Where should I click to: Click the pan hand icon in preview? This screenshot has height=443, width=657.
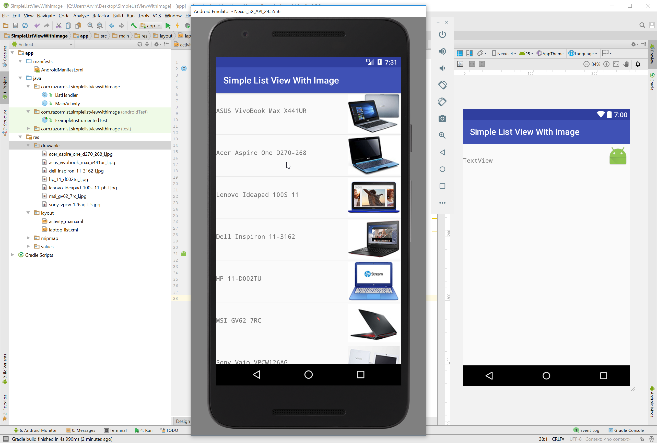pyautogui.click(x=626, y=64)
